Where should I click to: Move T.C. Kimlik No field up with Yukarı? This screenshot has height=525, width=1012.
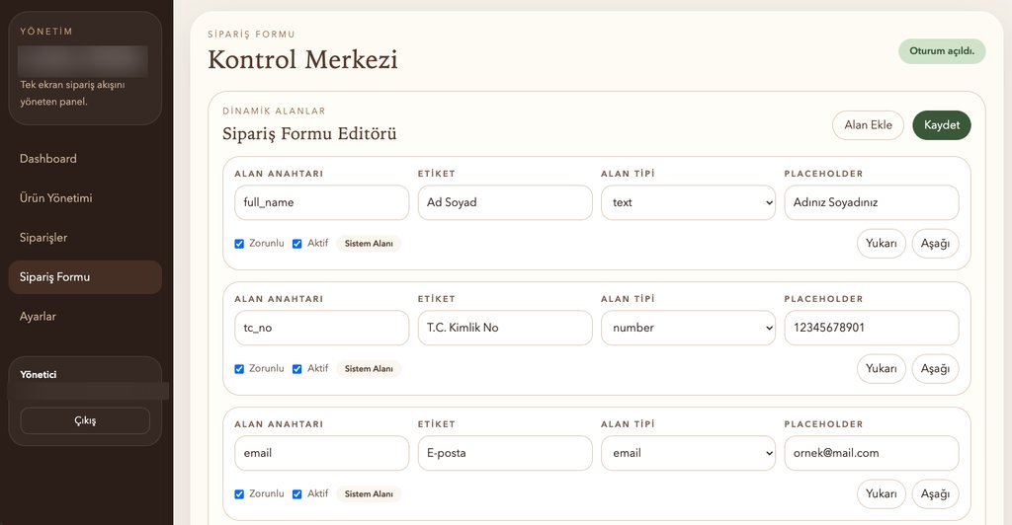coord(881,369)
